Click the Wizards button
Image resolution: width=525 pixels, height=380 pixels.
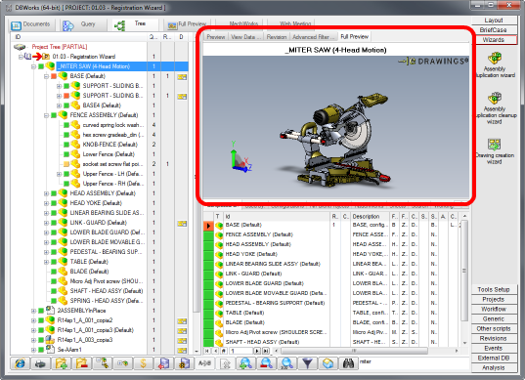494,40
